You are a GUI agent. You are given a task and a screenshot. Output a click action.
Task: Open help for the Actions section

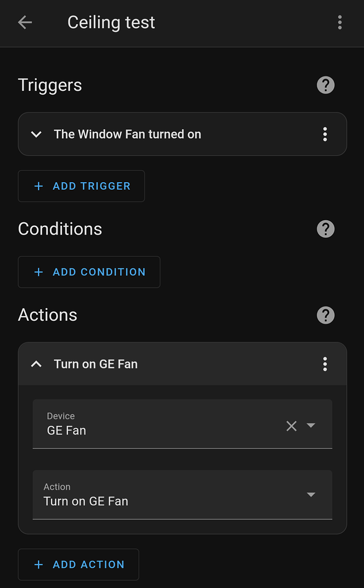(x=325, y=315)
